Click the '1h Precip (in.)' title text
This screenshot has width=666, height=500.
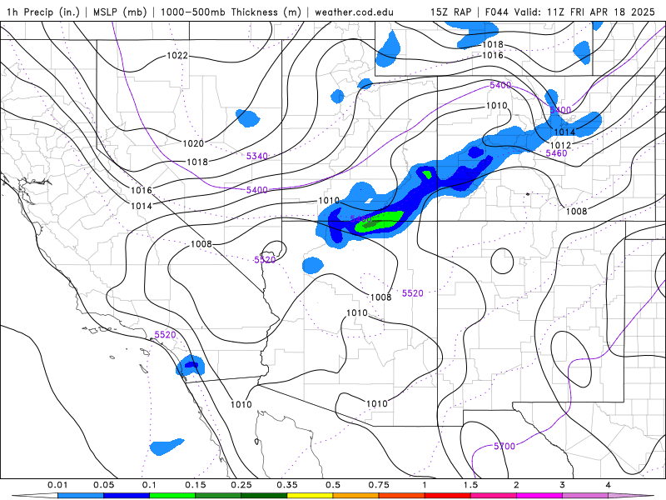pos(43,12)
